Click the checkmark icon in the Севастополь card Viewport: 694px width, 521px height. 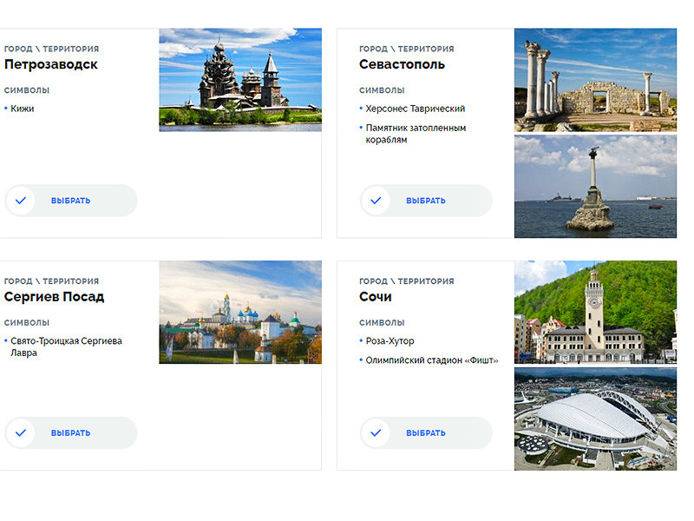coord(376,201)
